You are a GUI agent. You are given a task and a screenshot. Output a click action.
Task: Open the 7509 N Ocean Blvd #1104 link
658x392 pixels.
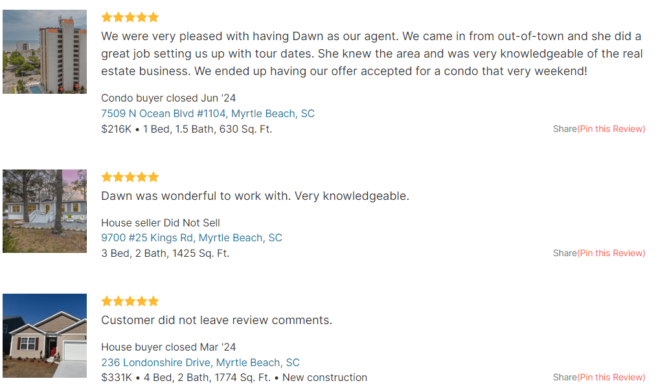(x=163, y=114)
